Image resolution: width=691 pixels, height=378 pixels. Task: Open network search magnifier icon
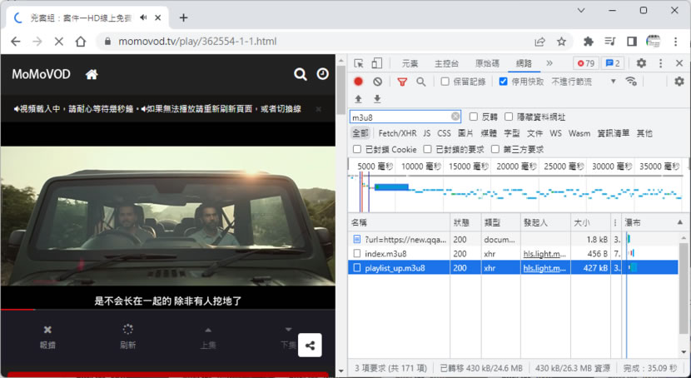pyautogui.click(x=421, y=82)
